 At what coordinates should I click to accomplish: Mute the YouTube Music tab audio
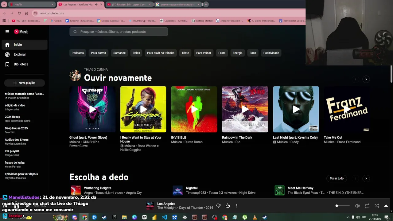tap(96, 5)
